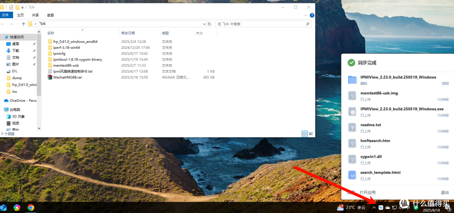Switch to the 共享 ribbon tab
The height and width of the screenshot is (213, 454).
point(35,15)
